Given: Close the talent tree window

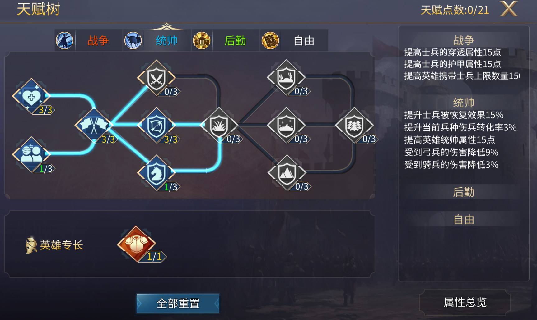Looking at the screenshot, I should 509,9.
